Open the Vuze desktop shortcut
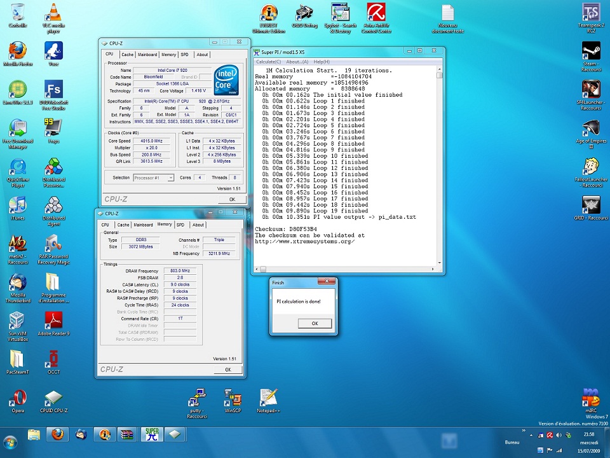The height and width of the screenshot is (458, 610). pyautogui.click(x=53, y=53)
